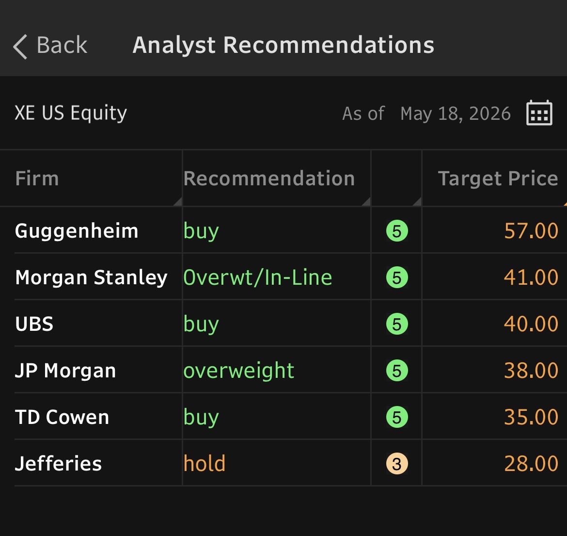This screenshot has width=567, height=536.
Task: Select the Jefferies hold recommendation
Action: click(x=205, y=463)
